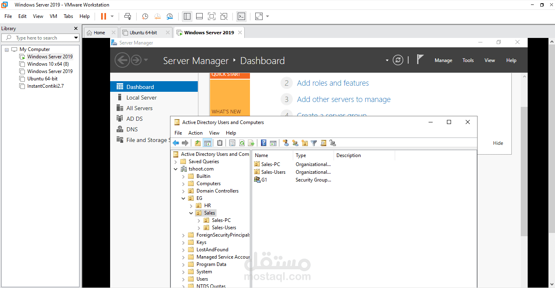Toggle the console view button
Viewport: 555px width, 288px height.
point(241,16)
